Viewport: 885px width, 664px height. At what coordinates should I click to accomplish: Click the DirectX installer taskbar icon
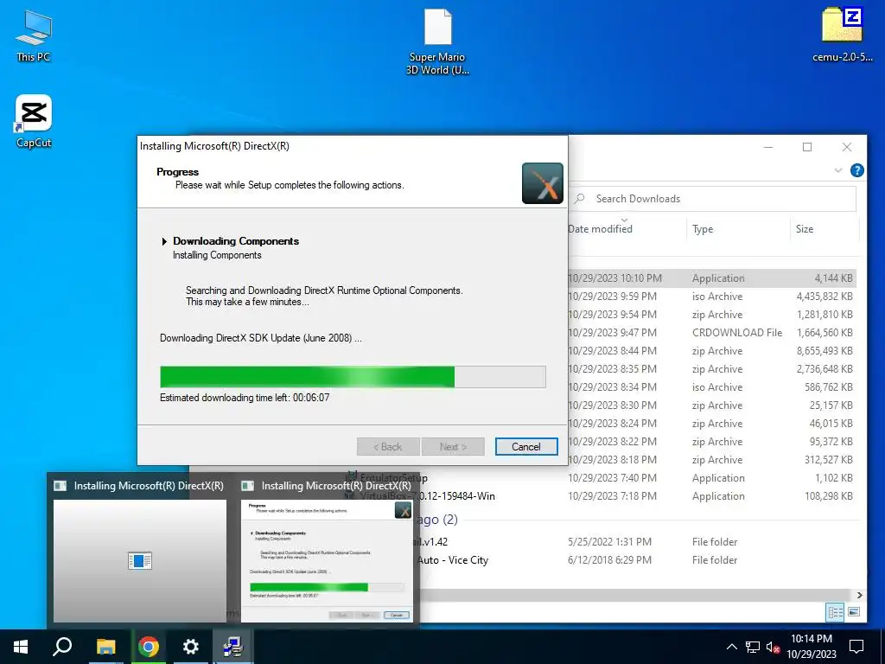pyautogui.click(x=233, y=647)
